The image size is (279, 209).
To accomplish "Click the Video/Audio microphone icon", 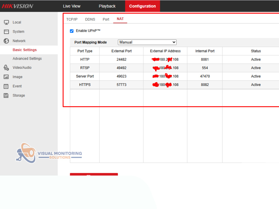I will [x=6, y=67].
